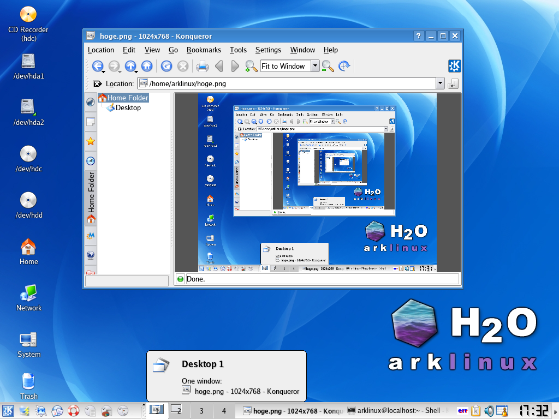This screenshot has height=419, width=559.
Task: Open the sidebar tab with the M icon
Action: [91, 236]
